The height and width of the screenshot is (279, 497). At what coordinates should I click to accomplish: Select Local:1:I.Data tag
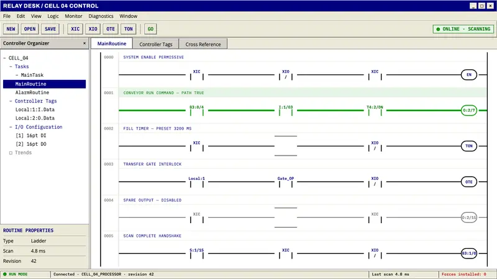[x=35, y=110]
